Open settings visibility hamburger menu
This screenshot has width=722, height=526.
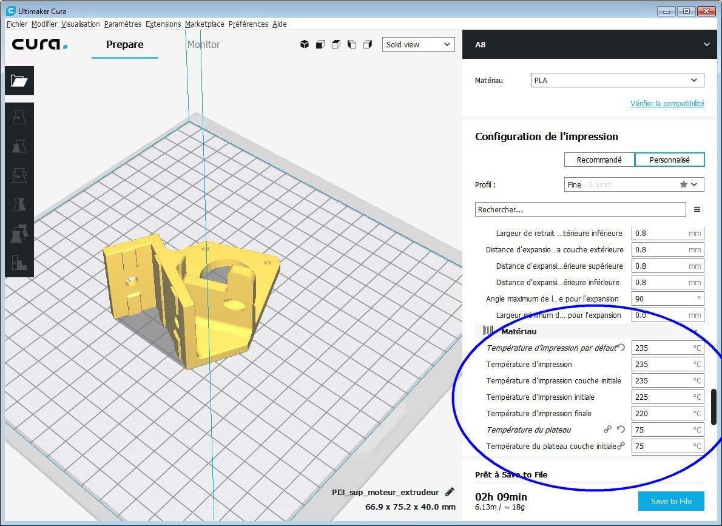[697, 210]
